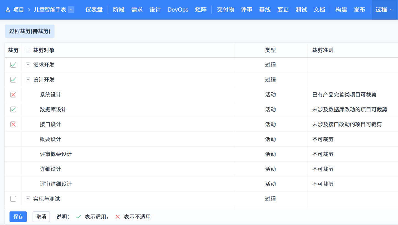Select the 评审概要设计 activity row
398x225 pixels.
[x=201, y=154]
